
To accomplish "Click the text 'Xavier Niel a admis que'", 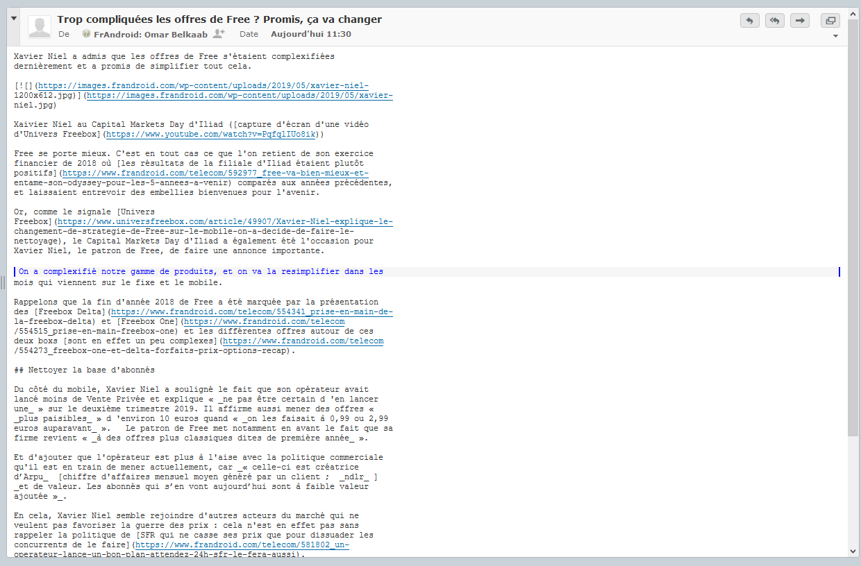I will (69, 57).
